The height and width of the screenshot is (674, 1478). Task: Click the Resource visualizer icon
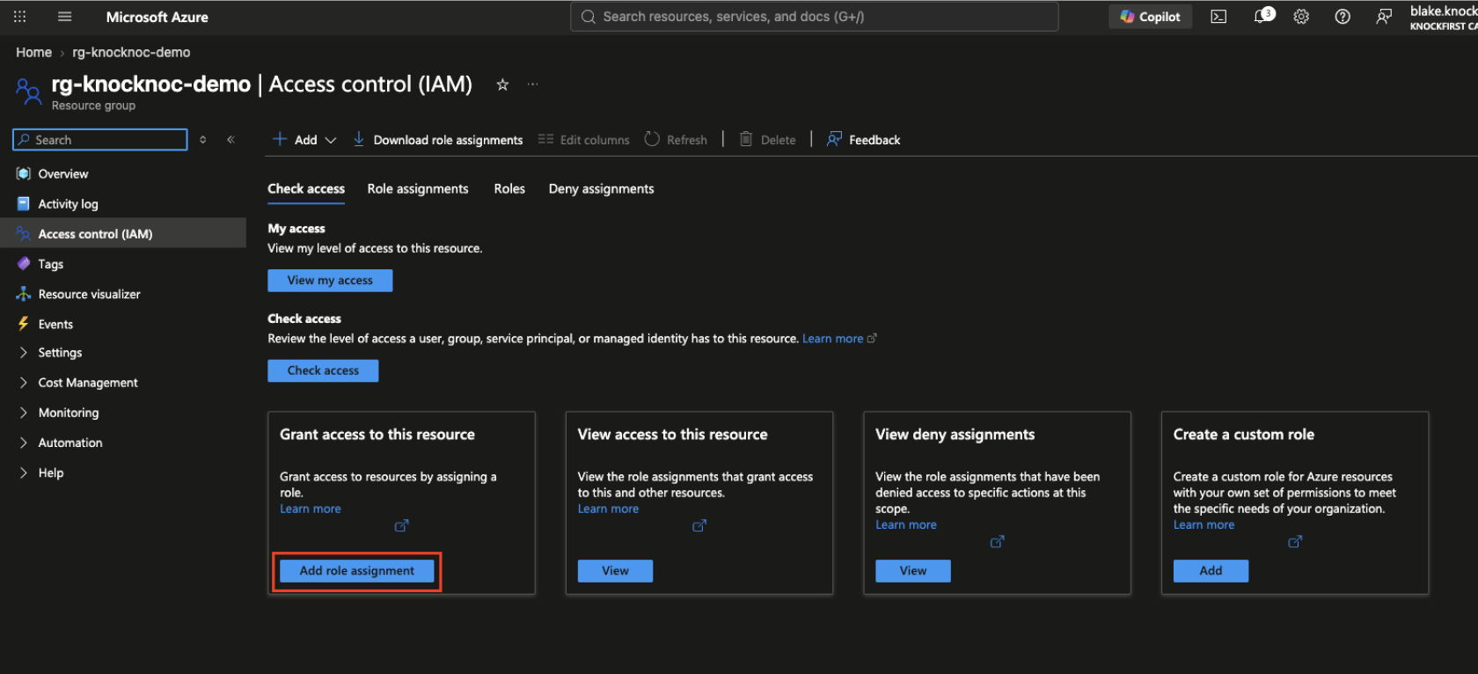pos(24,294)
